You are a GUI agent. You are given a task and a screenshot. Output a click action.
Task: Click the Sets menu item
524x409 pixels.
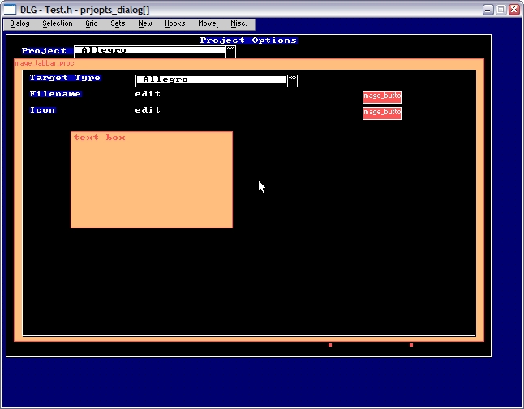tap(118, 24)
